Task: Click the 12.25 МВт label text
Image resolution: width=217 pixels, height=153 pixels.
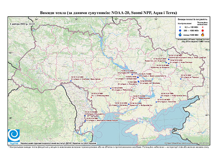Action: [x=176, y=60]
